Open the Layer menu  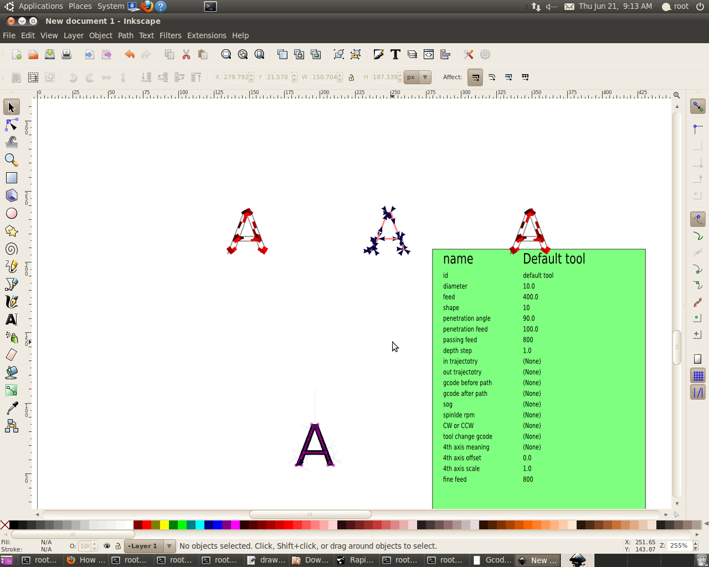[x=74, y=35]
